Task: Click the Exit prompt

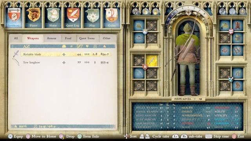Action: [238, 136]
